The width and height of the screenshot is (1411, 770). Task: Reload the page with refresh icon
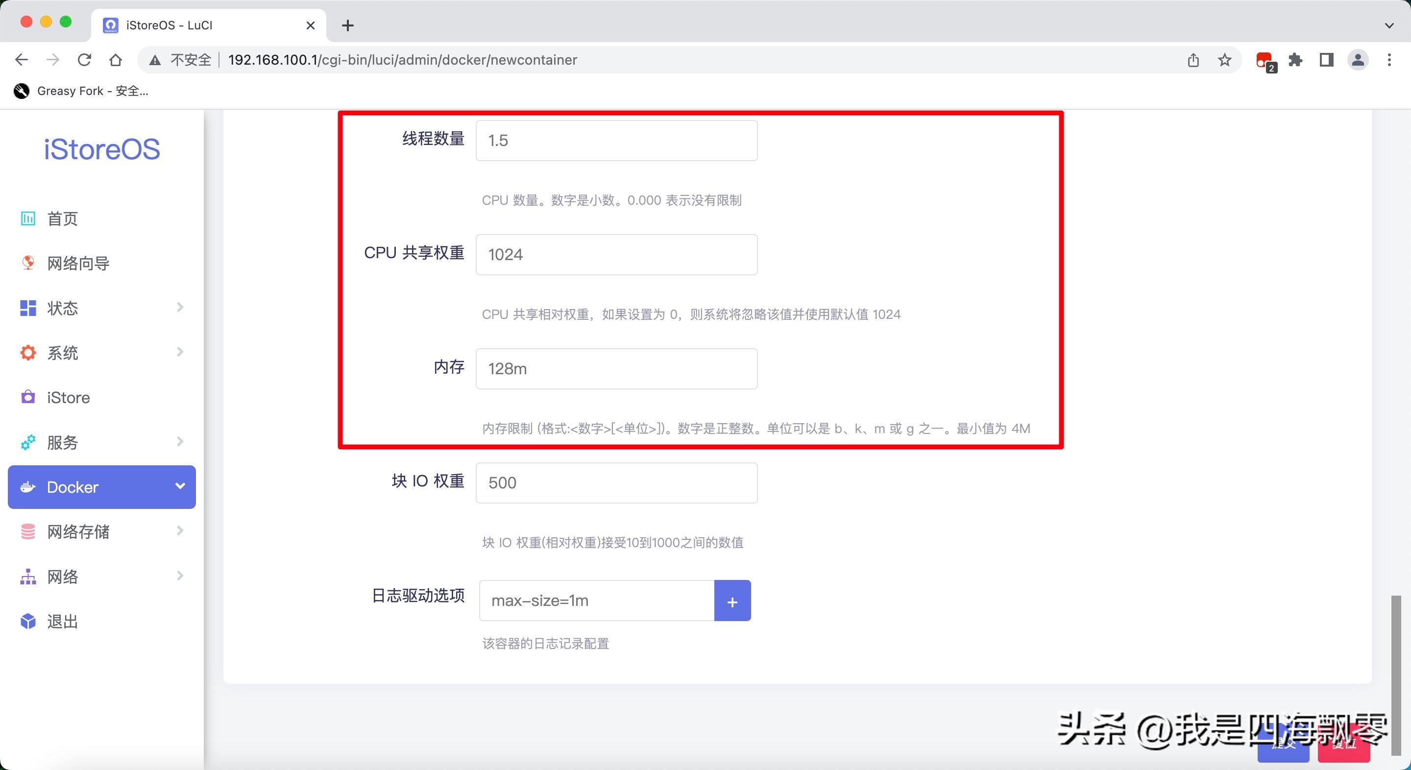84,60
